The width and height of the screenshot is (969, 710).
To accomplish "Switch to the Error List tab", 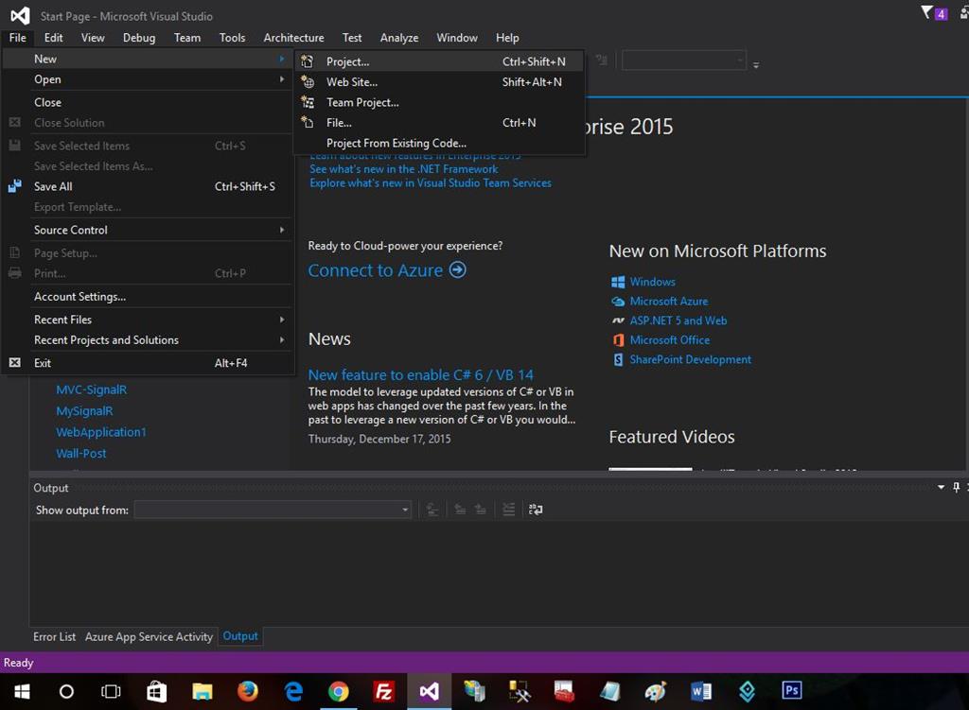I will [x=54, y=636].
